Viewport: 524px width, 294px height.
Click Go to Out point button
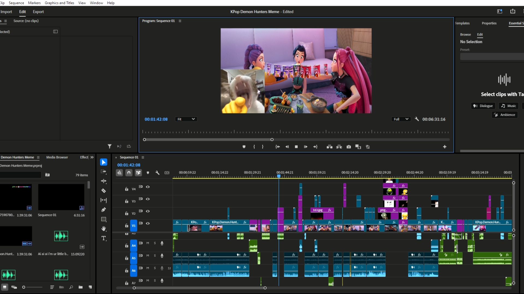pos(315,147)
